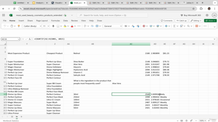218x122 pixels.
Task: Reload the browser page
Action: coord(14,9)
